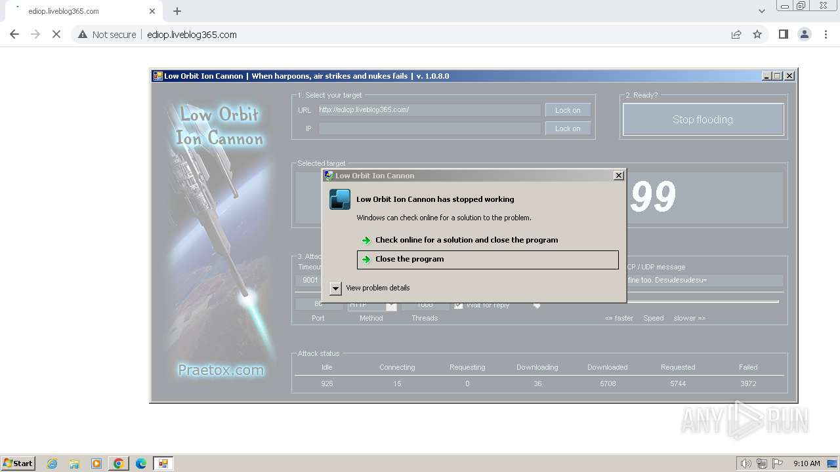840x472 pixels.
Task: Click the Requested count 5744
Action: [x=678, y=383]
